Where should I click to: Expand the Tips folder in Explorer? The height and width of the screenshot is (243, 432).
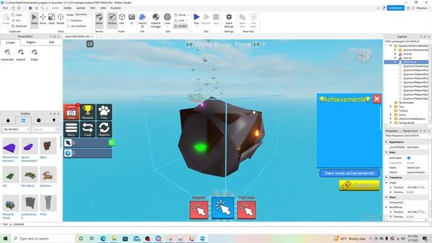click(x=391, y=107)
